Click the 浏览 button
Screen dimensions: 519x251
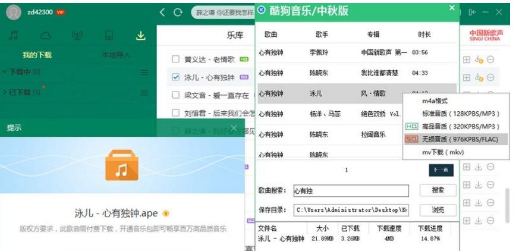pos(438,209)
